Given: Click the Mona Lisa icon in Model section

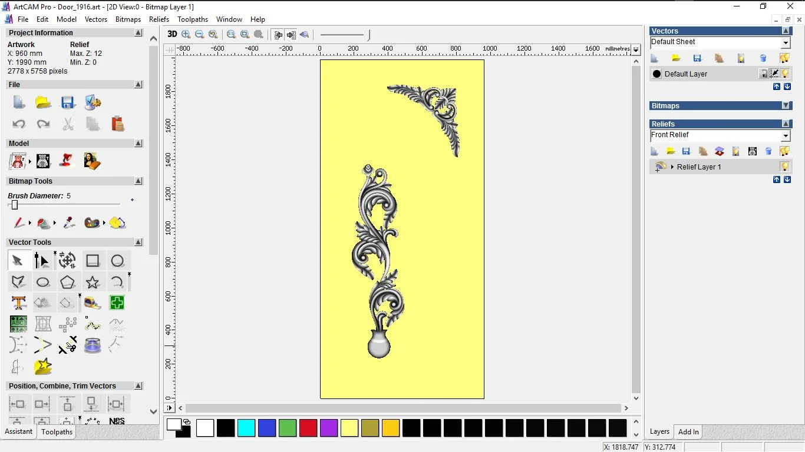Looking at the screenshot, I should 92,161.
